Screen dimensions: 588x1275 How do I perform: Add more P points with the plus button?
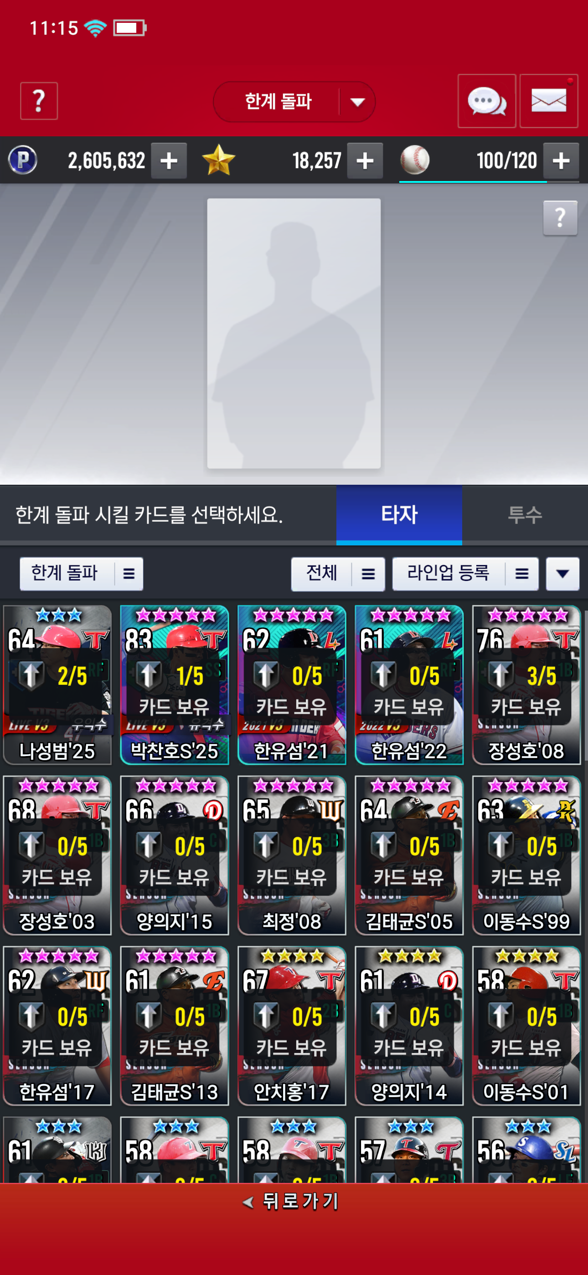coord(169,161)
